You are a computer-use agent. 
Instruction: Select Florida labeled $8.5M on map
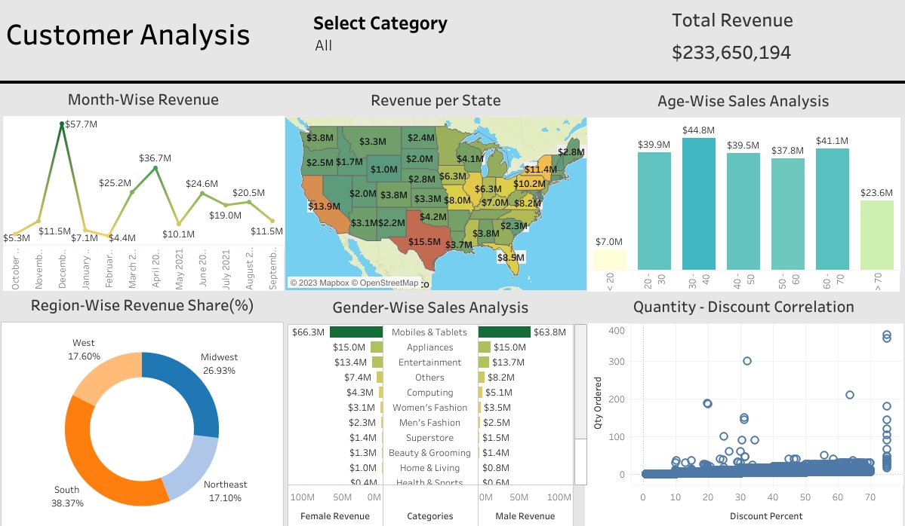tap(511, 257)
